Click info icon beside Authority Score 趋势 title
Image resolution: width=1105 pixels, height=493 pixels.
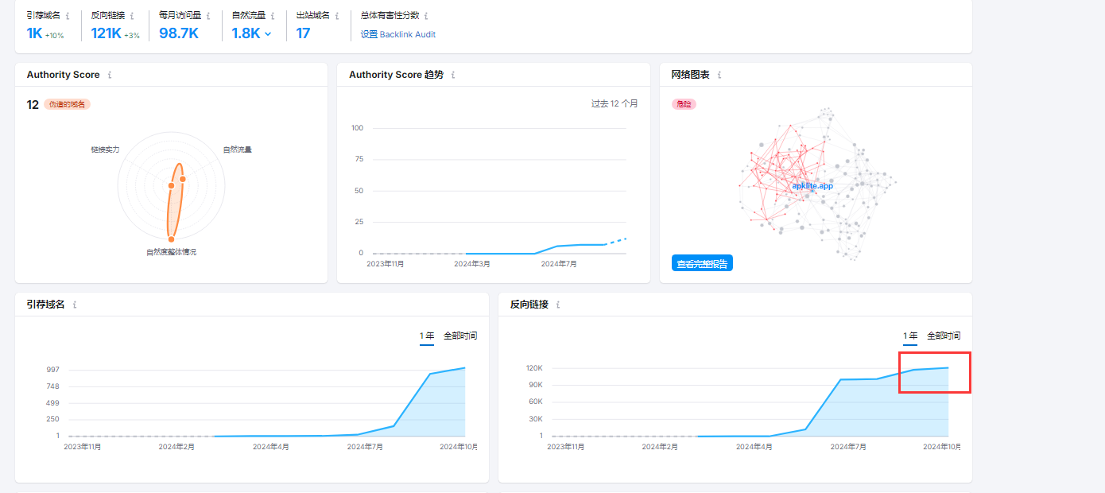[x=453, y=76]
